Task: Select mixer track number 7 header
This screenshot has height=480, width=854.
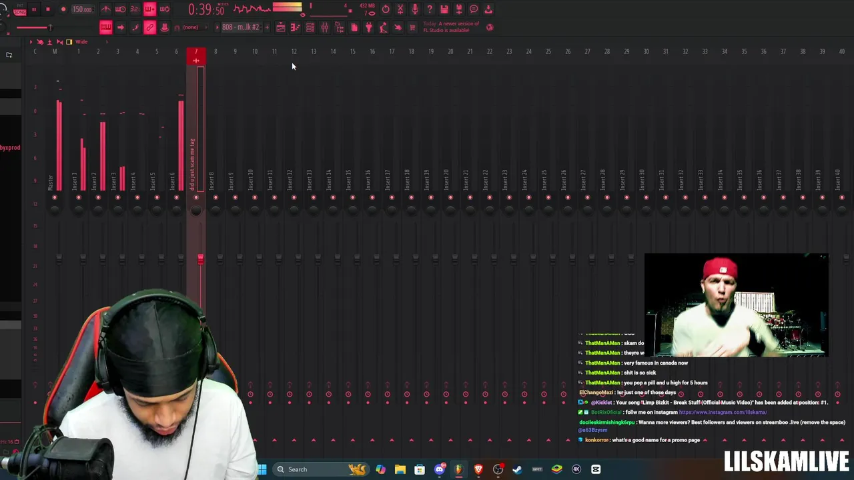Action: click(196, 55)
